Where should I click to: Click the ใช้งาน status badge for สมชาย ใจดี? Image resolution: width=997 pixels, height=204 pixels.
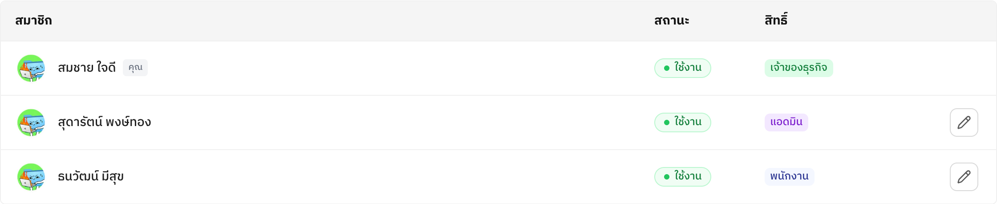coord(683,68)
